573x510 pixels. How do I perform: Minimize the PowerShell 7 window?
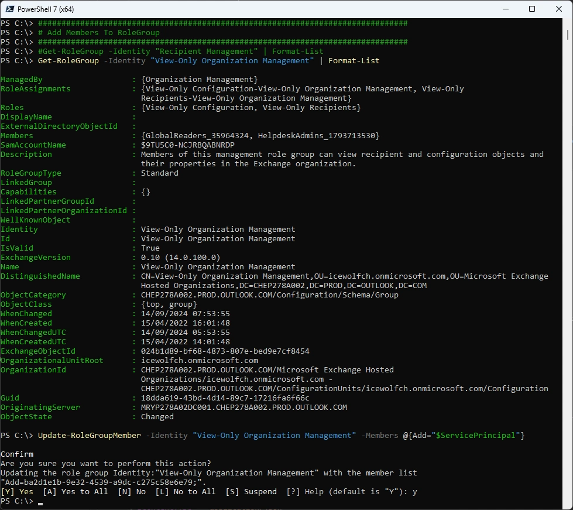[505, 9]
